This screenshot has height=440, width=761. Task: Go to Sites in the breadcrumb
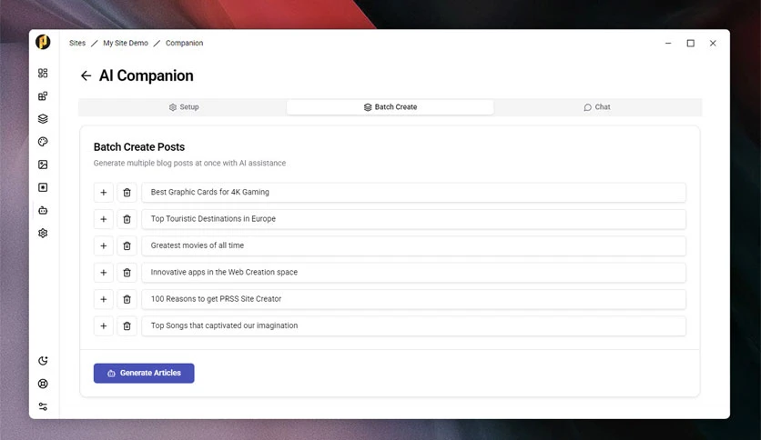pyautogui.click(x=77, y=43)
